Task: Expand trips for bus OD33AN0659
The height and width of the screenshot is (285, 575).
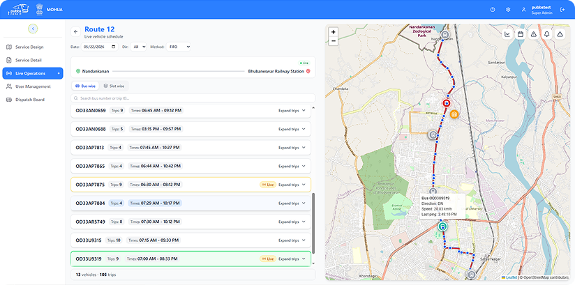Action: 292,110
